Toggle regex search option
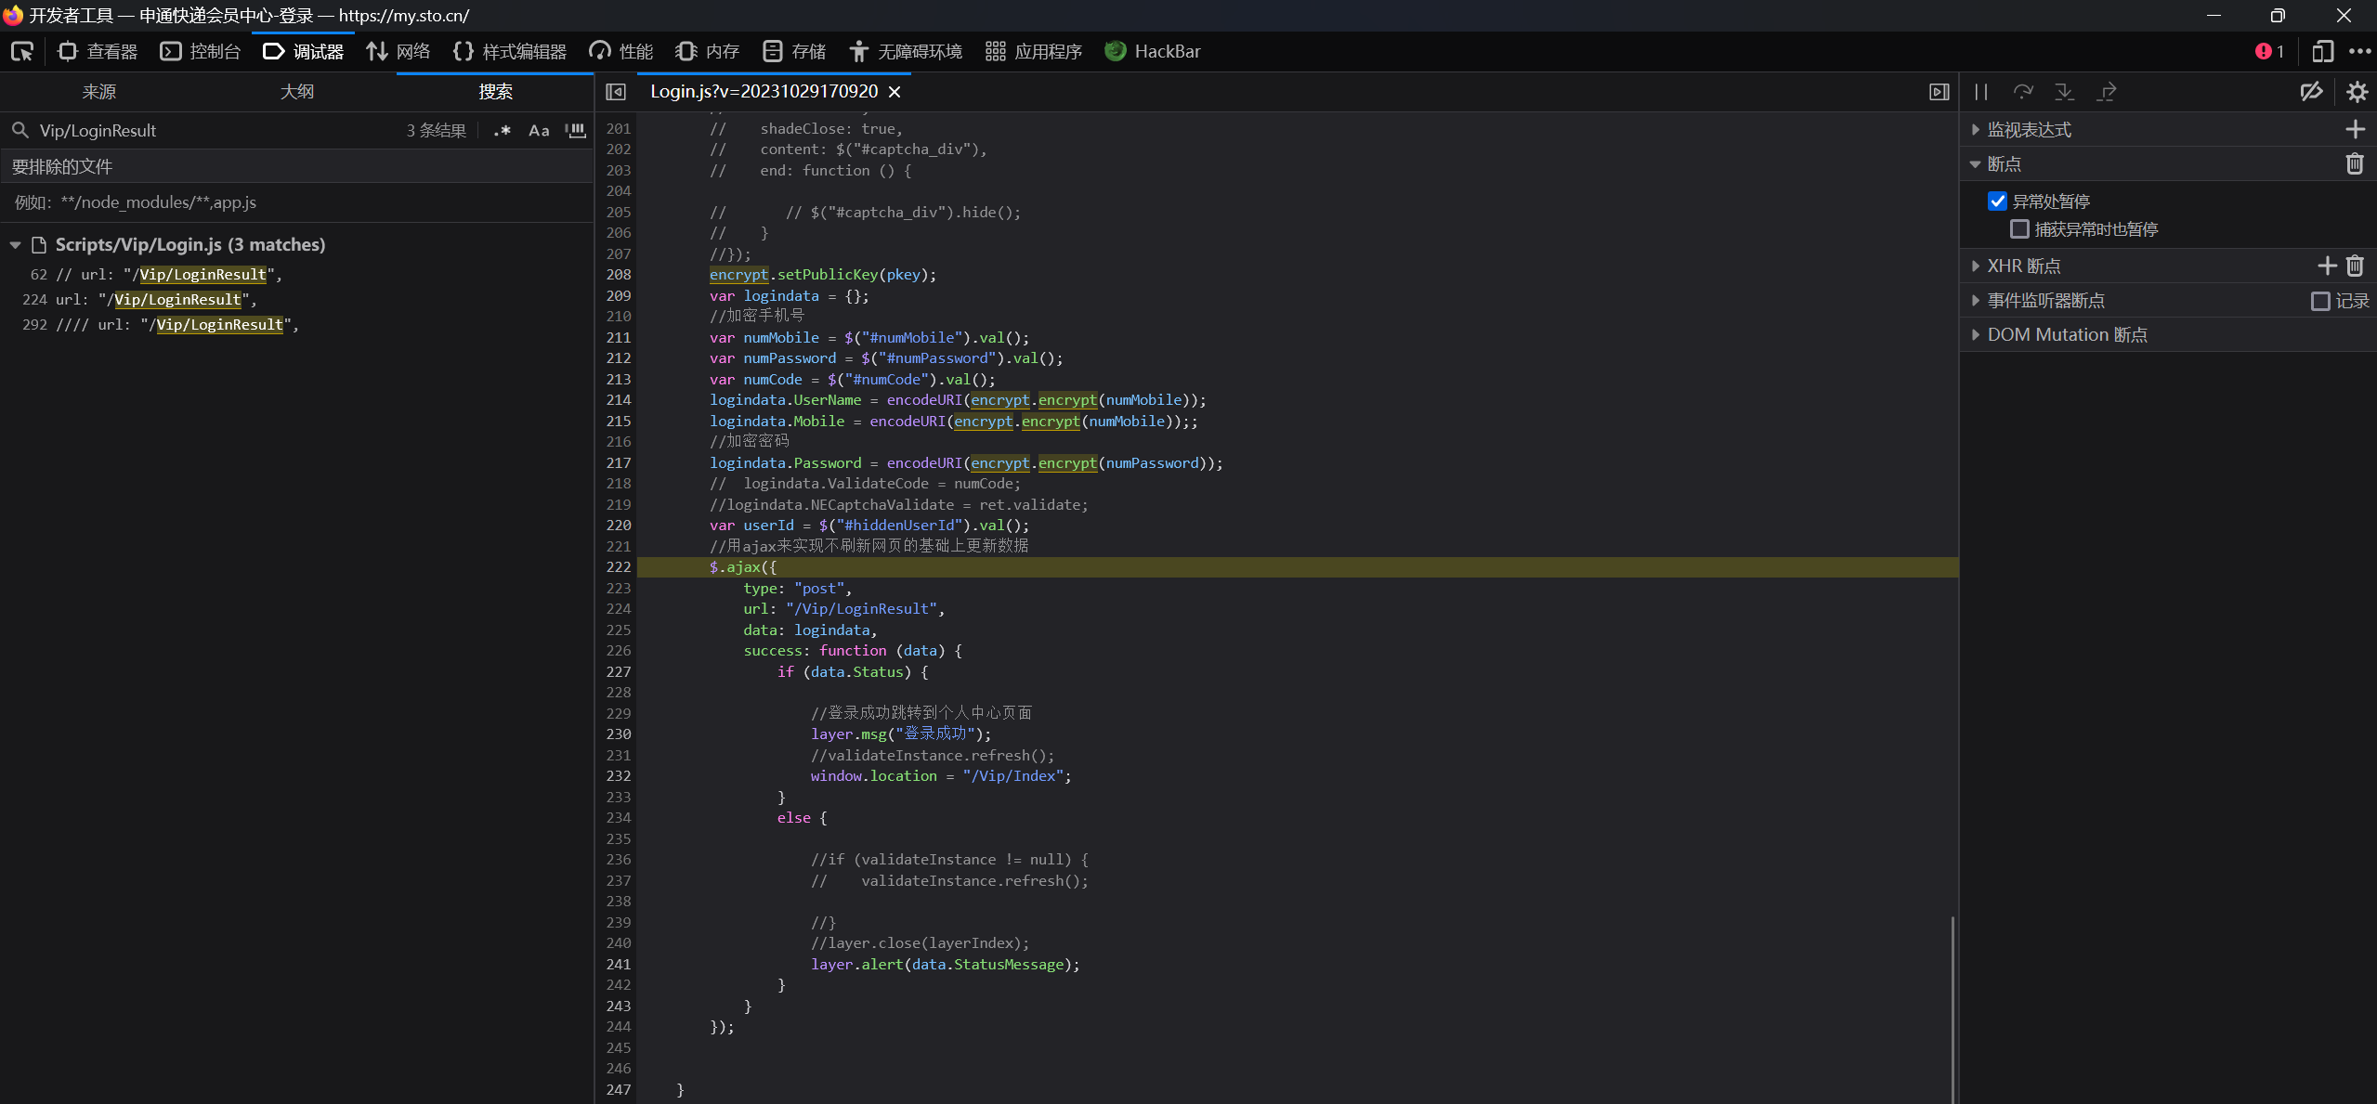Screen dimensions: 2377x1104 click(503, 131)
